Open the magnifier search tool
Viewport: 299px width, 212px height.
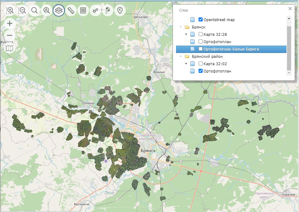pyautogui.click(x=34, y=10)
